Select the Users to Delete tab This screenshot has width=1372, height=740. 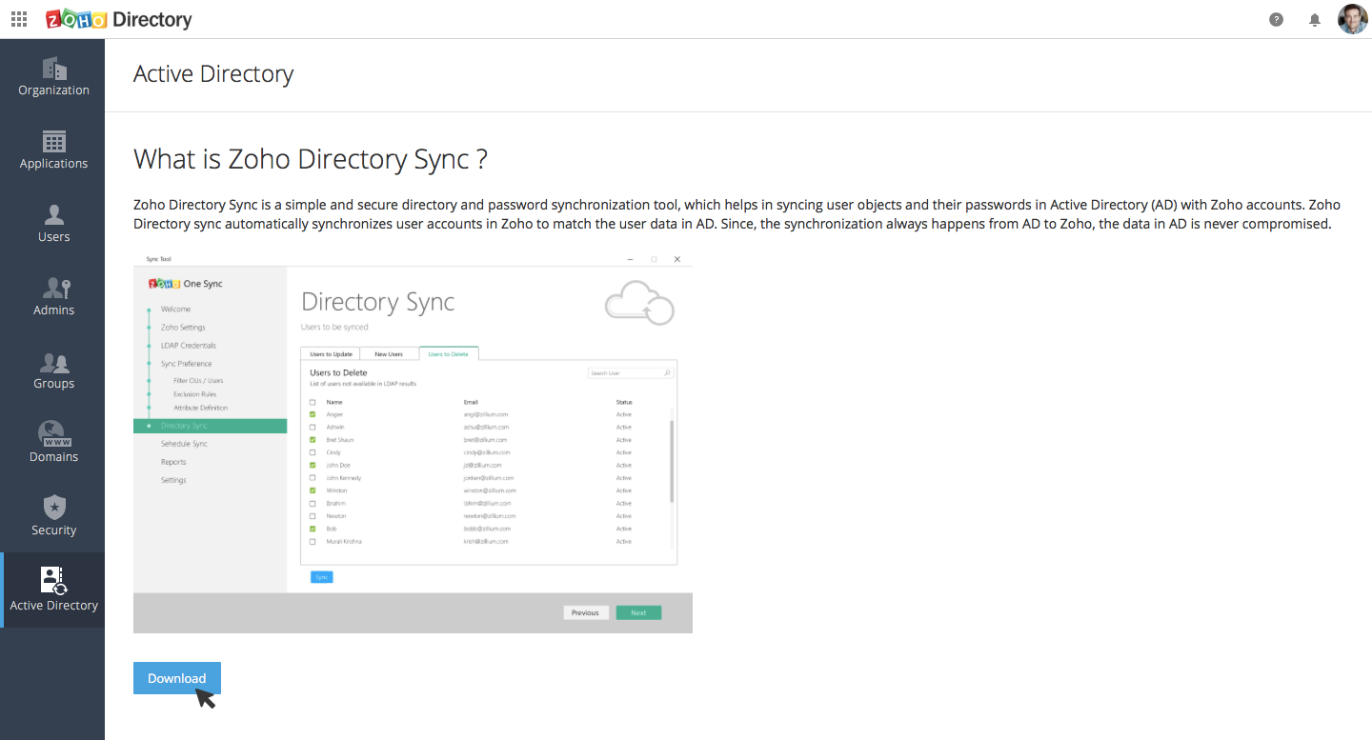[448, 354]
